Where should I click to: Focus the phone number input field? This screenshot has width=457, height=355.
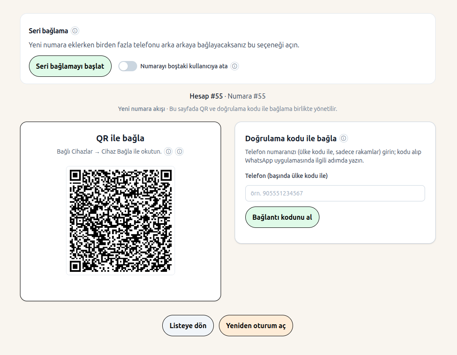pyautogui.click(x=335, y=193)
